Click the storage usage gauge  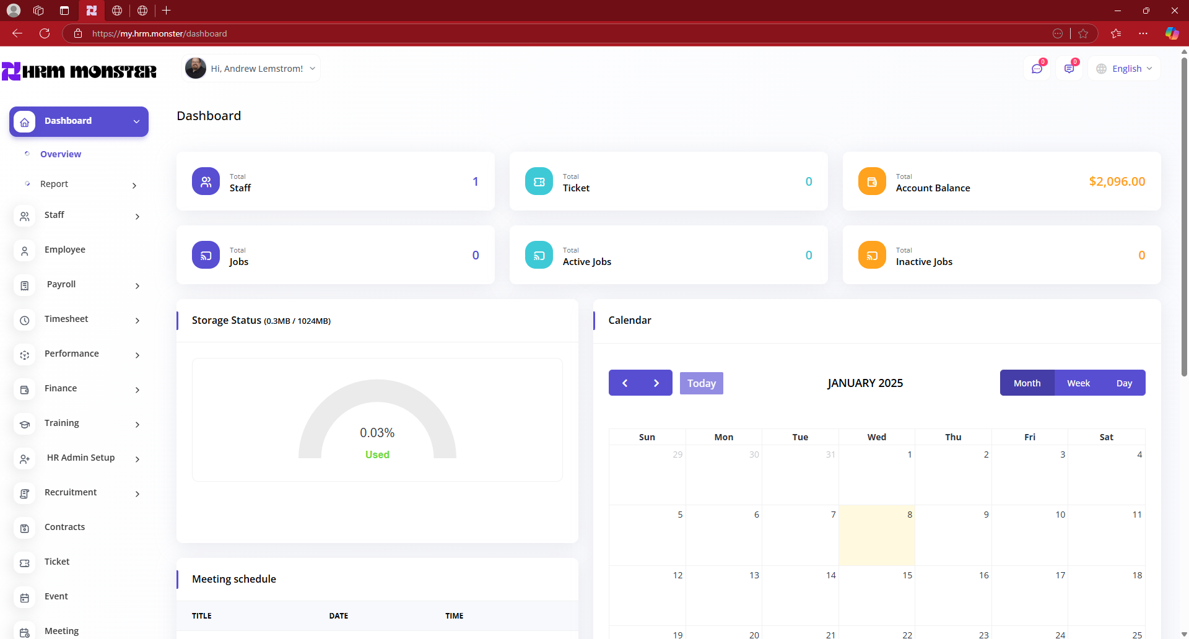377,419
